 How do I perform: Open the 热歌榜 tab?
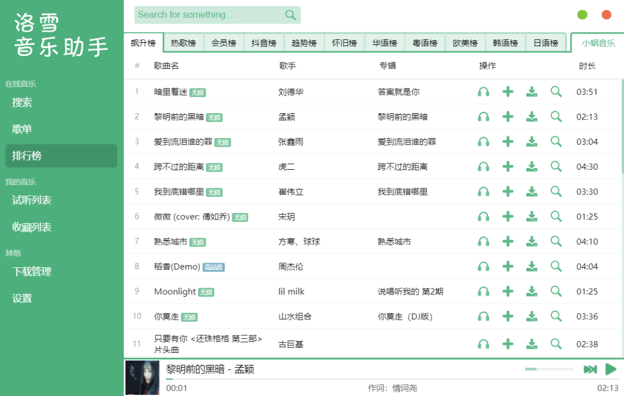pyautogui.click(x=184, y=43)
